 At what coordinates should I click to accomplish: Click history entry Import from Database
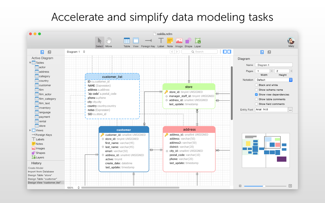point(41,171)
